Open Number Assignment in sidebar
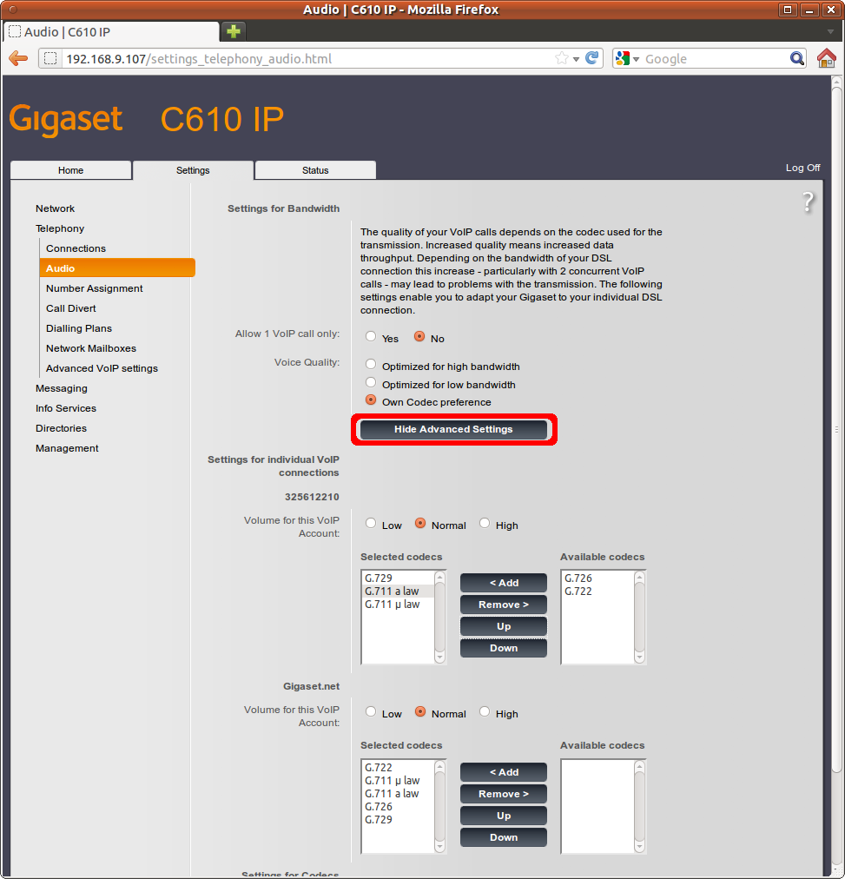This screenshot has width=845, height=879. [95, 288]
